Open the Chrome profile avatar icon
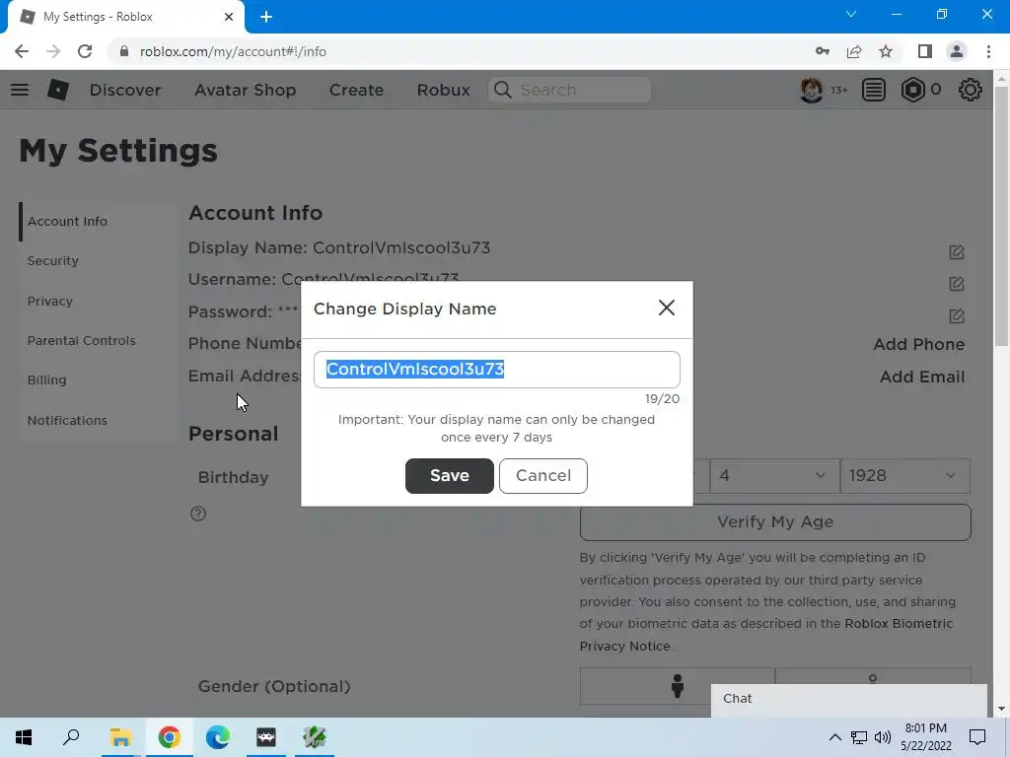This screenshot has height=757, width=1010. (957, 51)
